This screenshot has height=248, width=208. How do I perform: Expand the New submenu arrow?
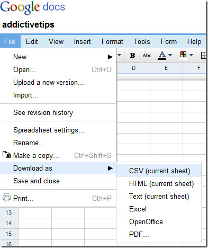click(110, 57)
